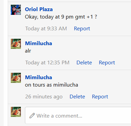Image resolution: width=131 pixels, height=126 pixels.
Task: Click the 'alr' comment text
Action: click(28, 51)
